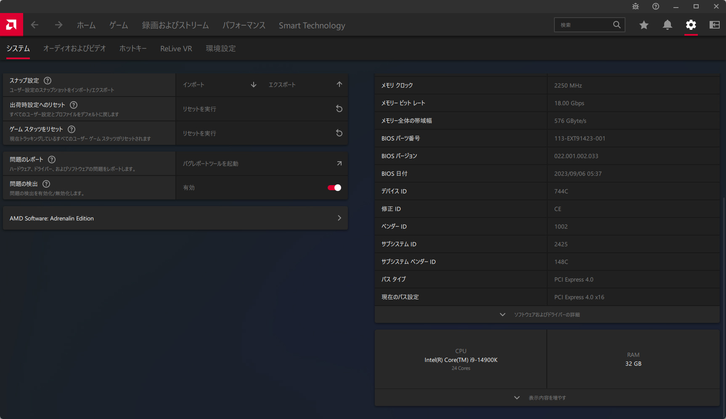The width and height of the screenshot is (726, 419).
Task: Open the ホーム menu
Action: [86, 26]
